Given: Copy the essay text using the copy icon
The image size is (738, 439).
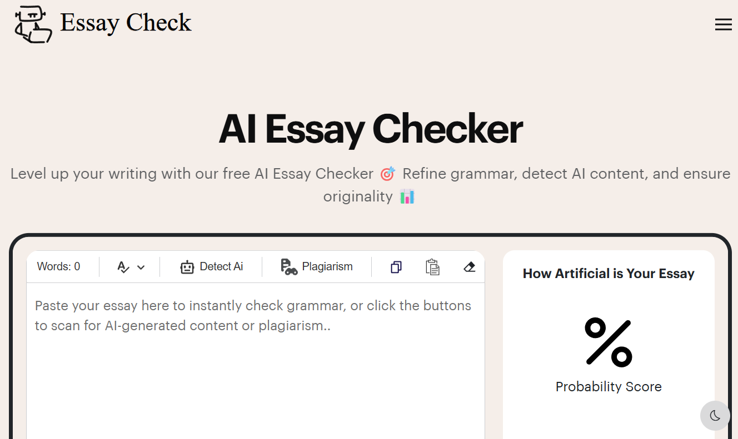Looking at the screenshot, I should coord(396,267).
